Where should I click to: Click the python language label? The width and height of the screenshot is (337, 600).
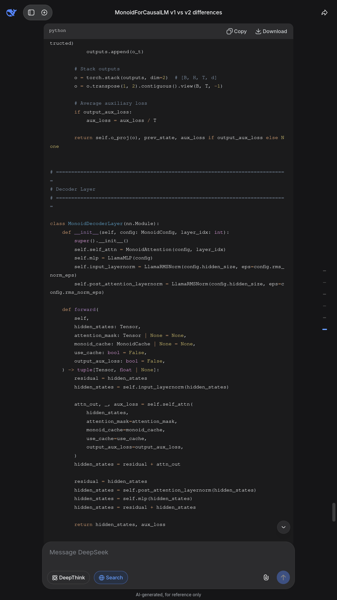point(57,31)
